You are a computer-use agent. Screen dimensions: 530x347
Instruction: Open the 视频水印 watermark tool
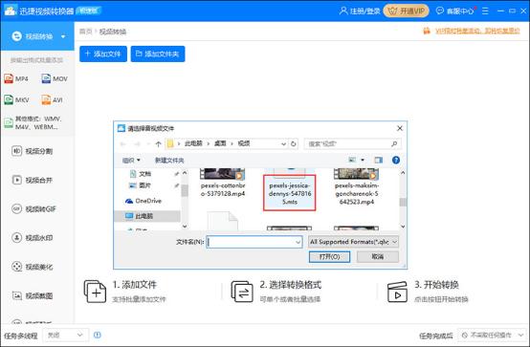click(33, 238)
